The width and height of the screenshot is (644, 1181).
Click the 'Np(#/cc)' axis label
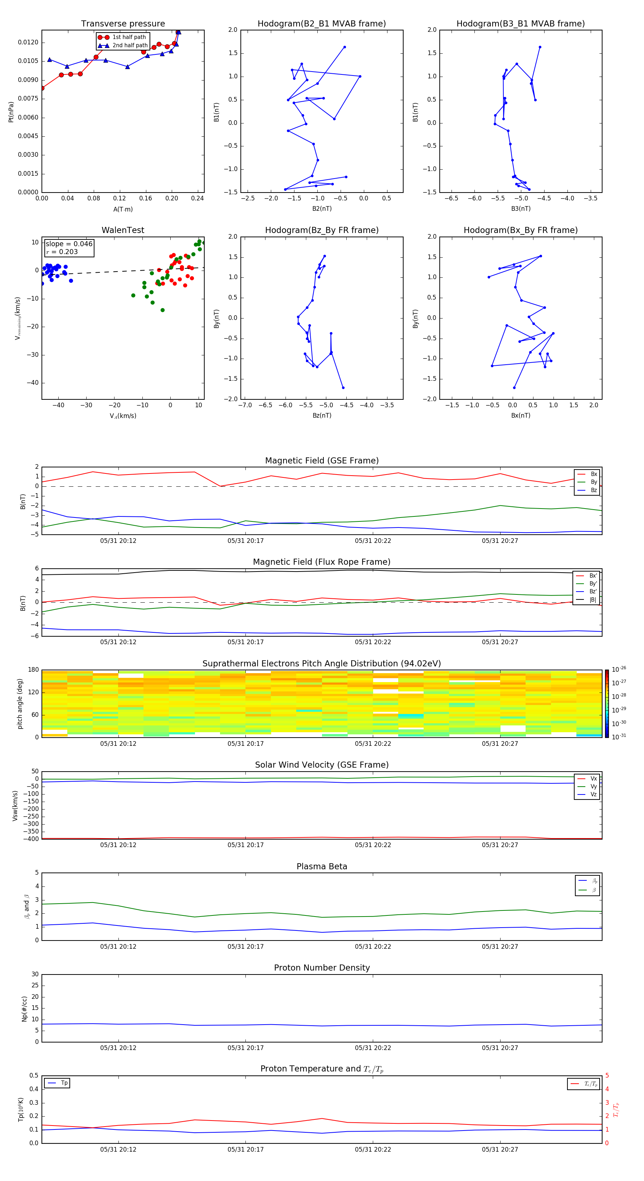coord(25,1009)
